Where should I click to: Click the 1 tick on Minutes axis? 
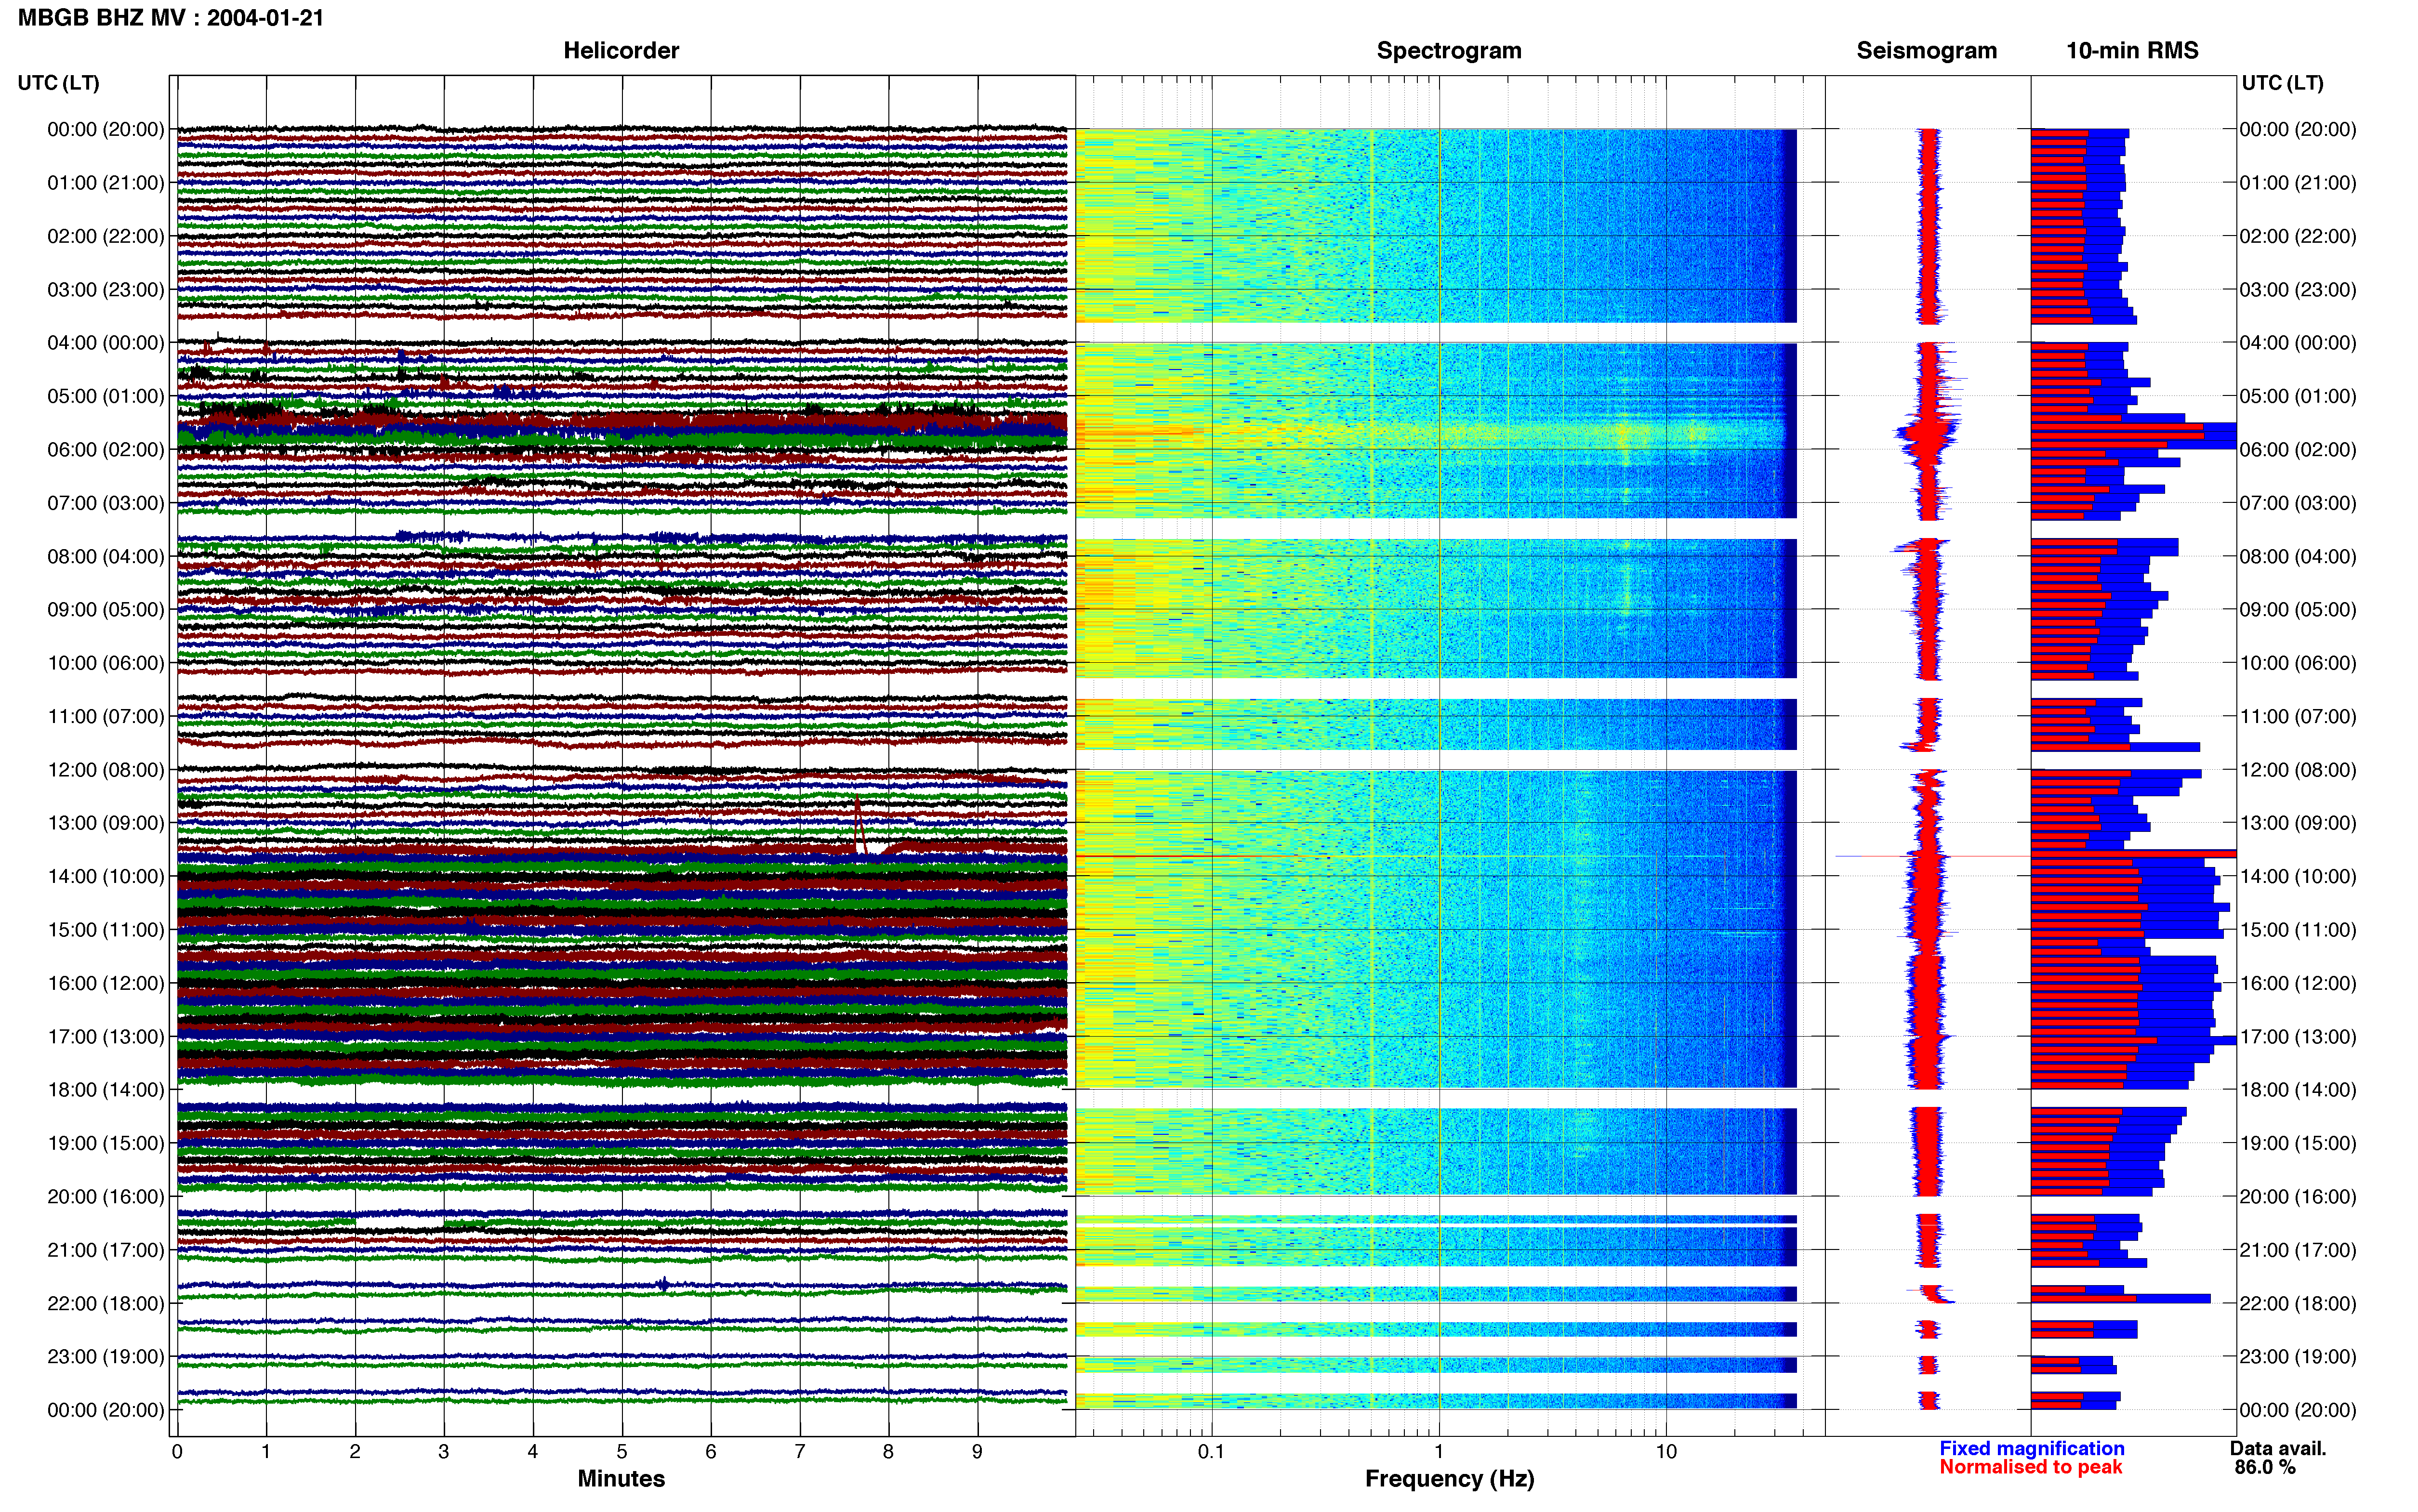coord(266,1452)
